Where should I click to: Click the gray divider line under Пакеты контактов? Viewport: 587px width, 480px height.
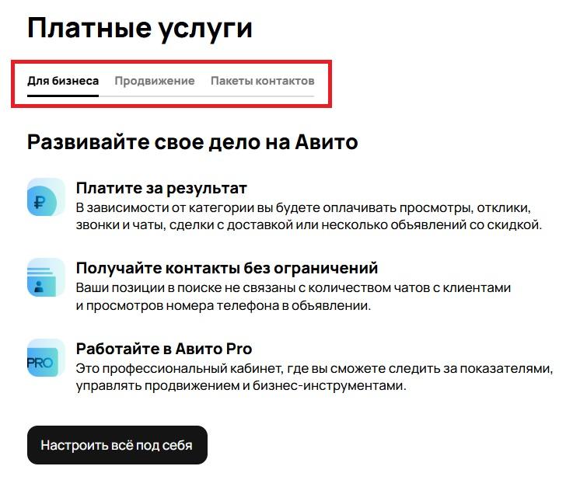(262, 96)
